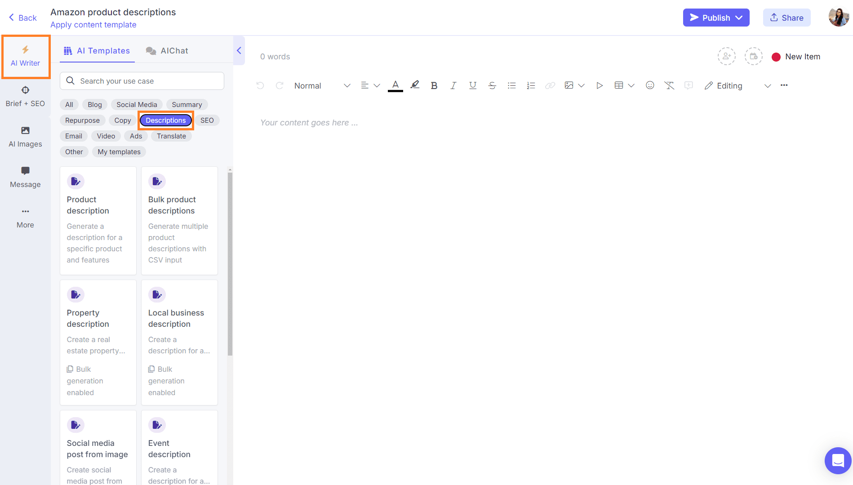Filter templates by Social Media
This screenshot has width=853, height=485.
(x=137, y=104)
